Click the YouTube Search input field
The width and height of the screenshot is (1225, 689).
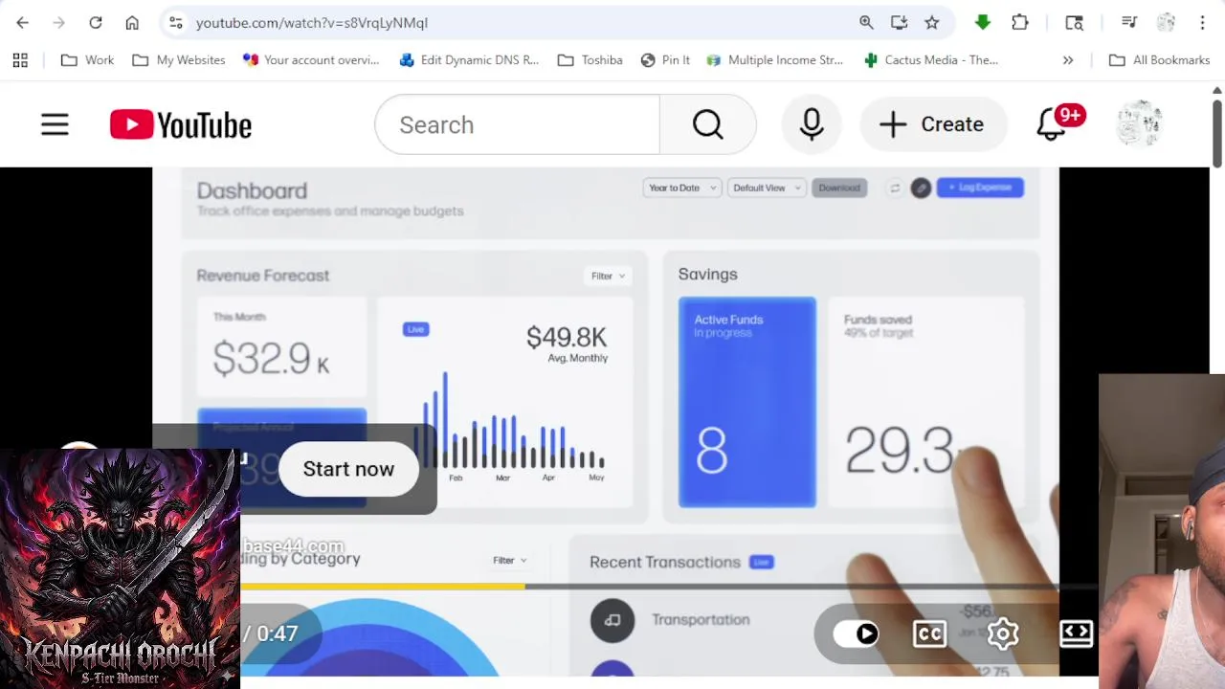[518, 124]
